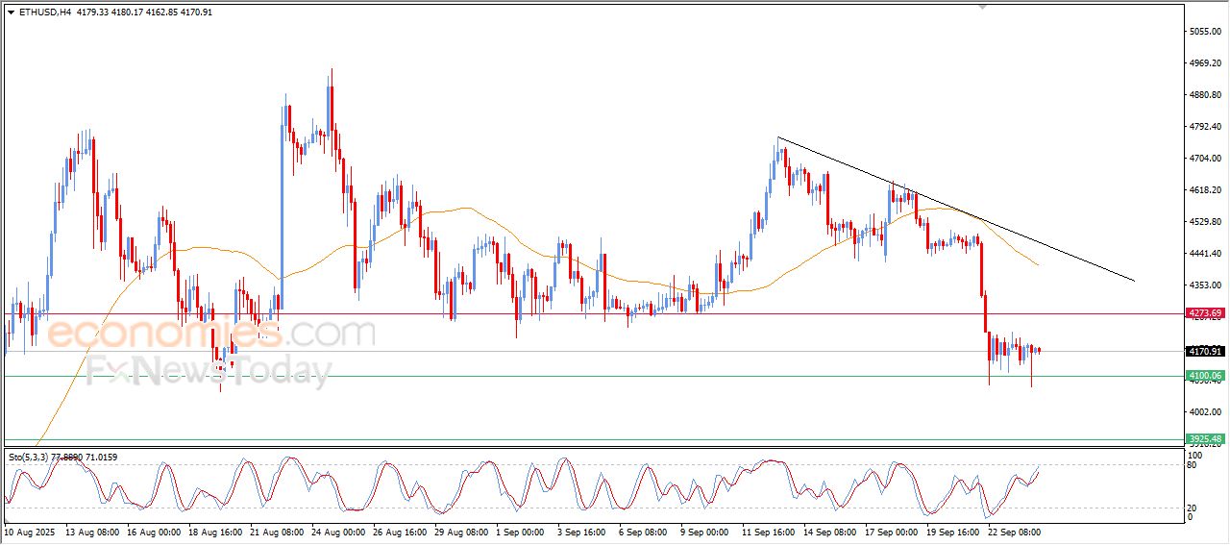This screenshot has width=1230, height=545.
Task: Click the ETHUSD,H4 chart title text
Action: (43, 12)
